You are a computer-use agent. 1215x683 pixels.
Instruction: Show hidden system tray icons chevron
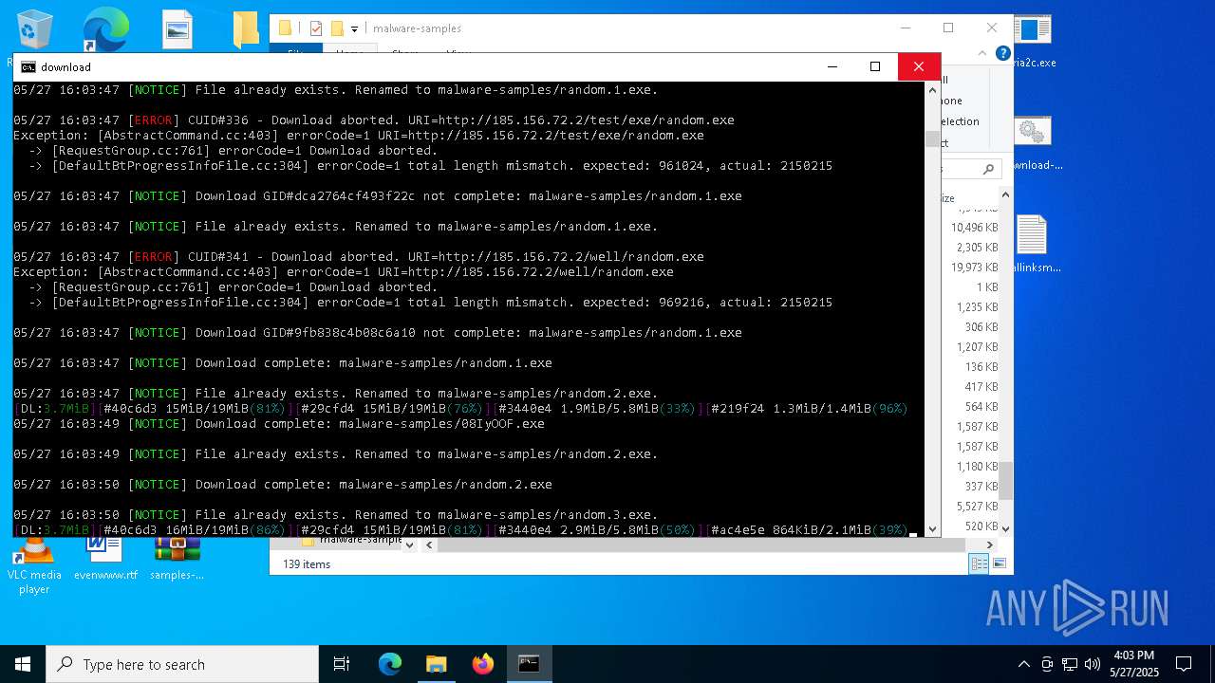pos(1023,664)
